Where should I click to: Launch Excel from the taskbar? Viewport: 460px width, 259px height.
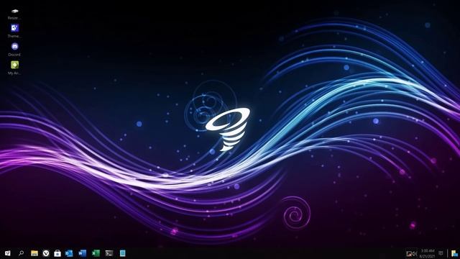pyautogui.click(x=96, y=253)
